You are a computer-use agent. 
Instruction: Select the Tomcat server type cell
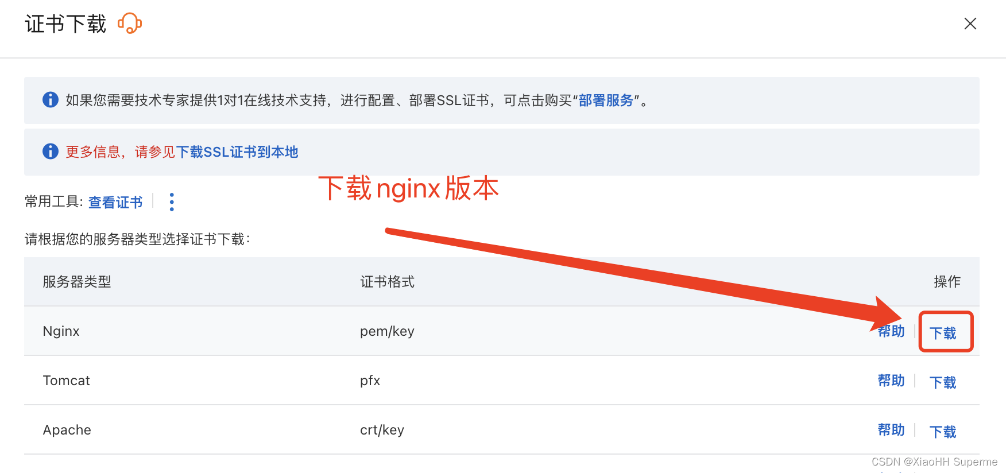point(67,381)
